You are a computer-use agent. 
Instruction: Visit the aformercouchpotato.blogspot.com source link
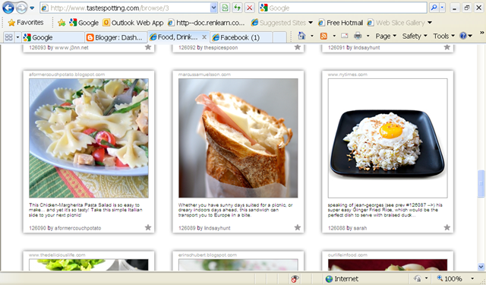point(67,74)
